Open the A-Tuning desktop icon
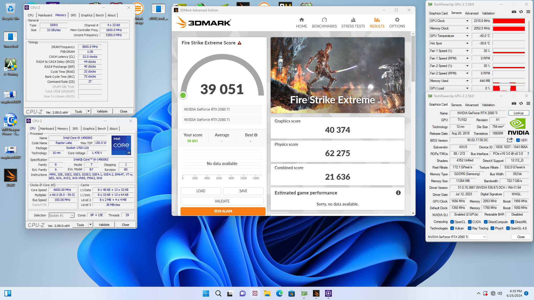Screen dimensions: 534x300 pos(11,67)
